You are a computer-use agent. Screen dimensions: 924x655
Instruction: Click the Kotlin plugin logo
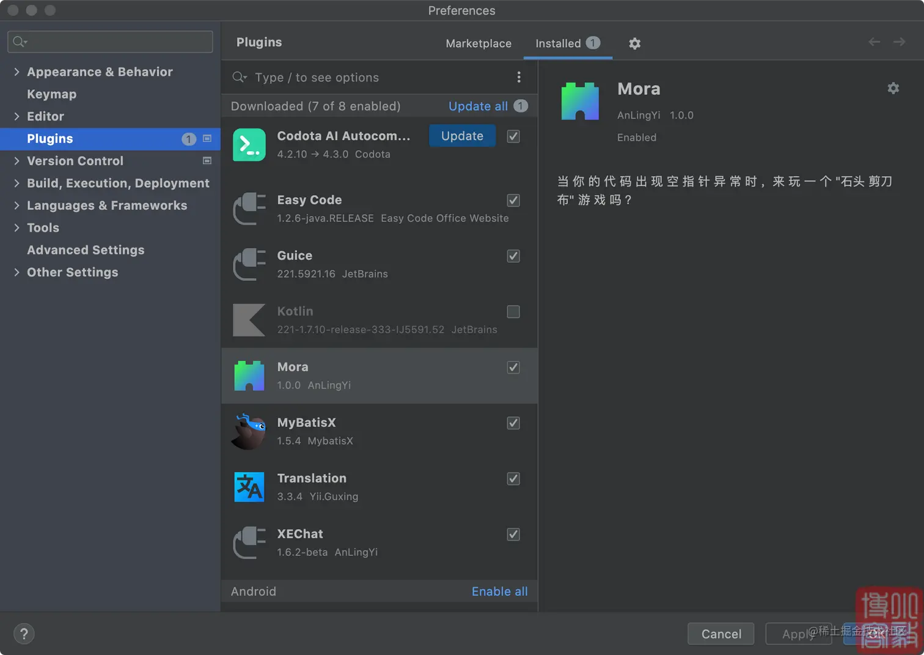click(249, 320)
